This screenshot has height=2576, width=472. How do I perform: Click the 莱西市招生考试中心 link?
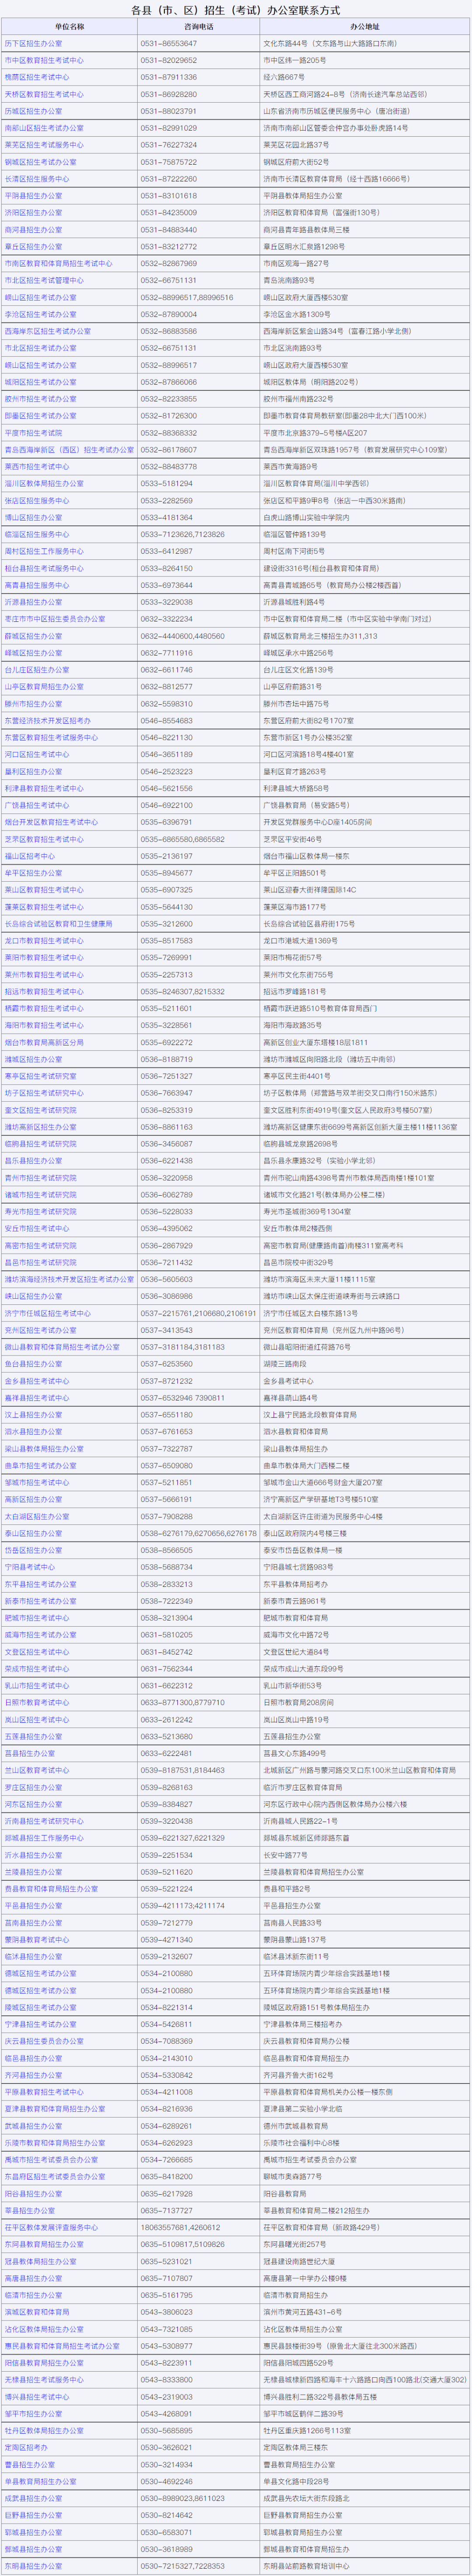(37, 467)
